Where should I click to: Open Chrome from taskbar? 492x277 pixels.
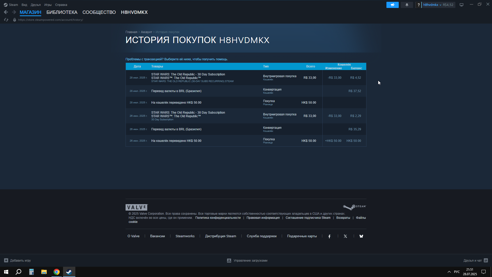[56, 272]
